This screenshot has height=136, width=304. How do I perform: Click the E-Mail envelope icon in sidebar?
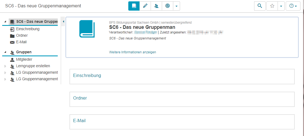[x=12, y=42]
